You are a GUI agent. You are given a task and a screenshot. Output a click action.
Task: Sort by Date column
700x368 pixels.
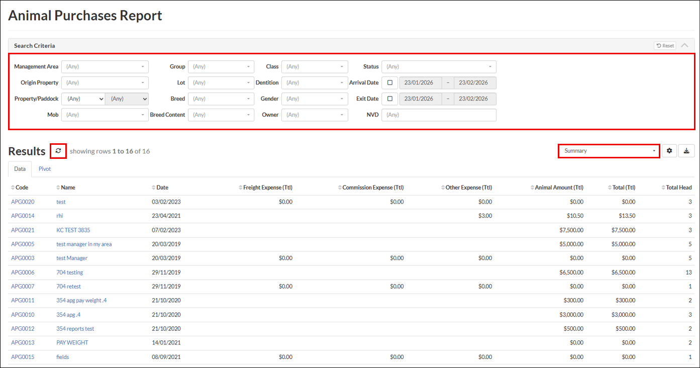click(162, 188)
